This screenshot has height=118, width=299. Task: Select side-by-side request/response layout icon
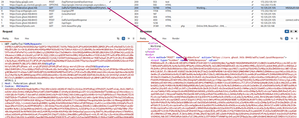tap(287, 31)
